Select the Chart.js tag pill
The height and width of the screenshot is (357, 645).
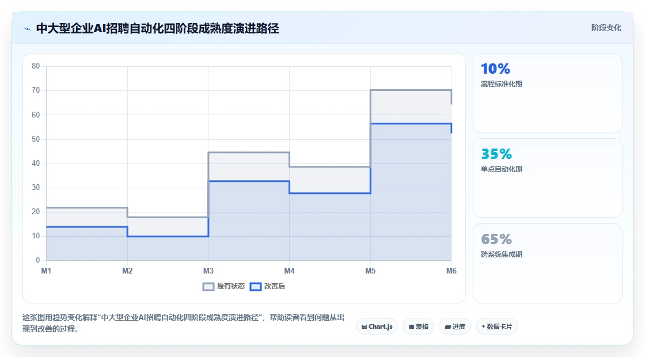(x=377, y=326)
